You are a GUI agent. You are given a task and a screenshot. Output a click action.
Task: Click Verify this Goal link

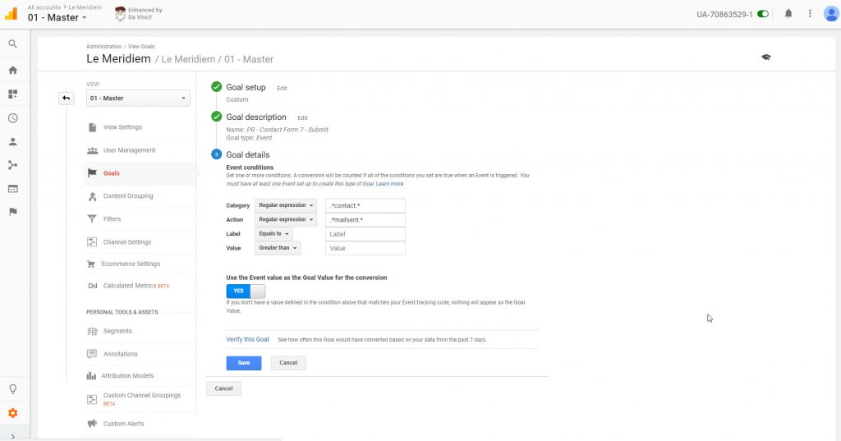(x=247, y=340)
